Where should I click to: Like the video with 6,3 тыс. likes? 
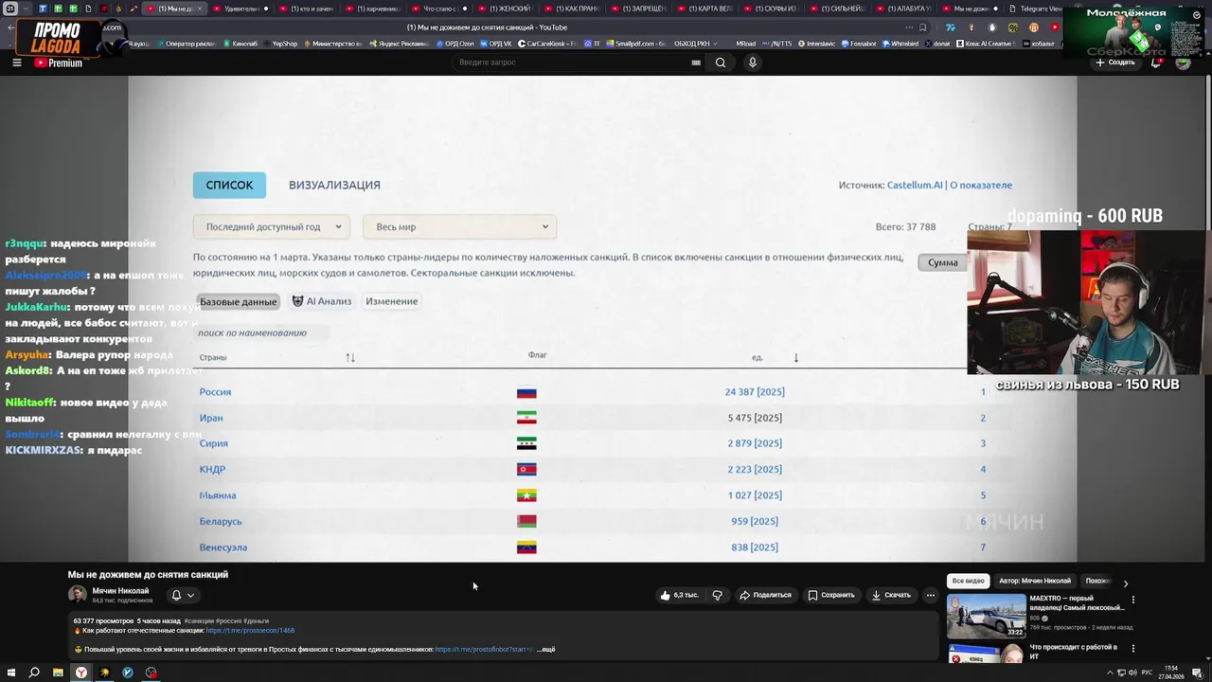[679, 595]
